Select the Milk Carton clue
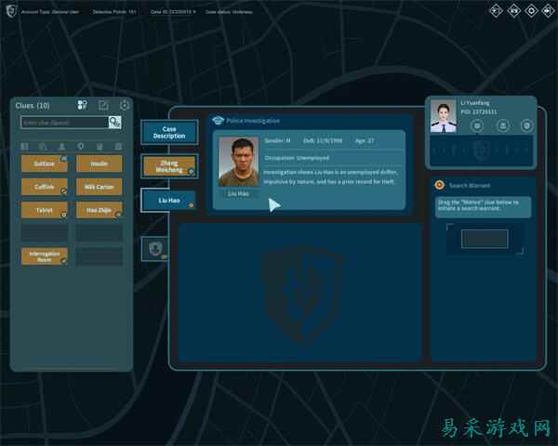Viewport: 558px width, 446px height. click(x=100, y=187)
